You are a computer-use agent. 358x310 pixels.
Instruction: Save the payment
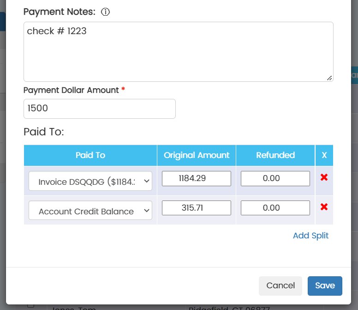(x=325, y=286)
